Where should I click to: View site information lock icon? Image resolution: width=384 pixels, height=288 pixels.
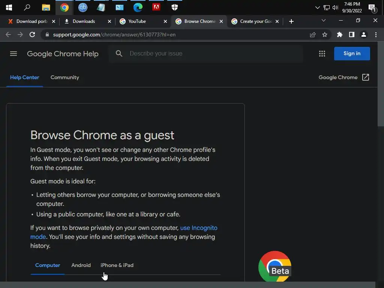click(x=47, y=34)
